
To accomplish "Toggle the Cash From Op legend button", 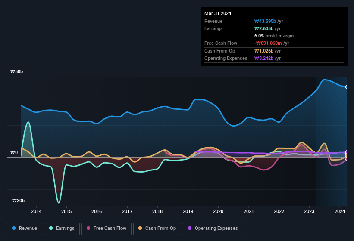I will click(x=157, y=229).
